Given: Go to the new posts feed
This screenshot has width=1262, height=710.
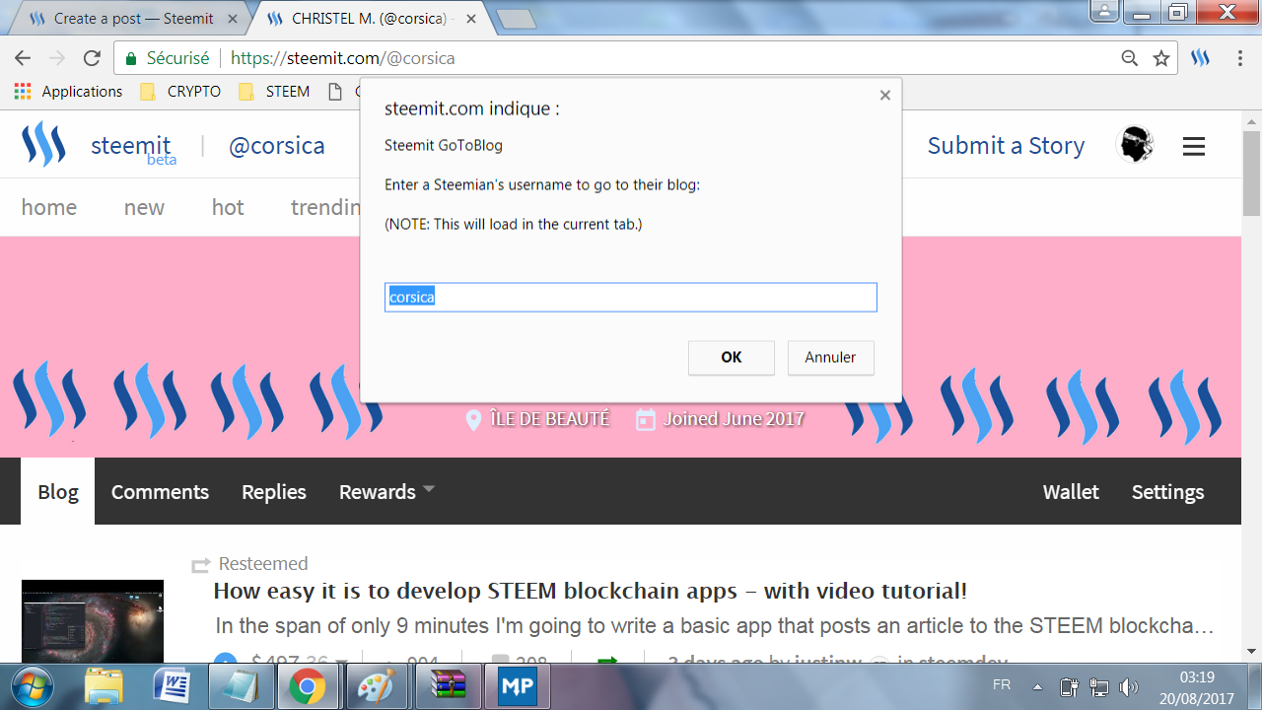Looking at the screenshot, I should click(x=144, y=207).
